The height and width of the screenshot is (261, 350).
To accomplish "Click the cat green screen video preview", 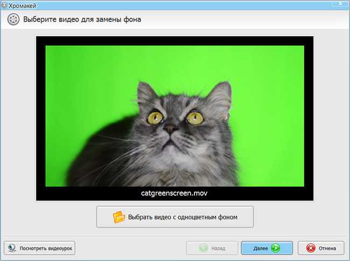I will pyautogui.click(x=175, y=116).
